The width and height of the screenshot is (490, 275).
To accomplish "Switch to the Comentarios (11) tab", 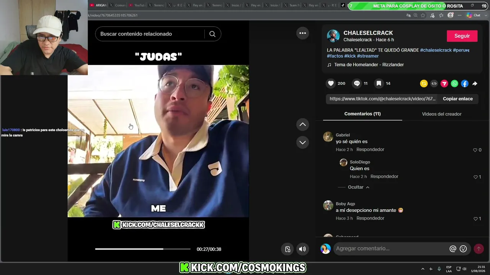I will [363, 114].
